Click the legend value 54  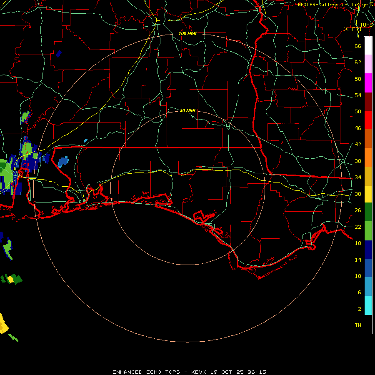(358, 95)
